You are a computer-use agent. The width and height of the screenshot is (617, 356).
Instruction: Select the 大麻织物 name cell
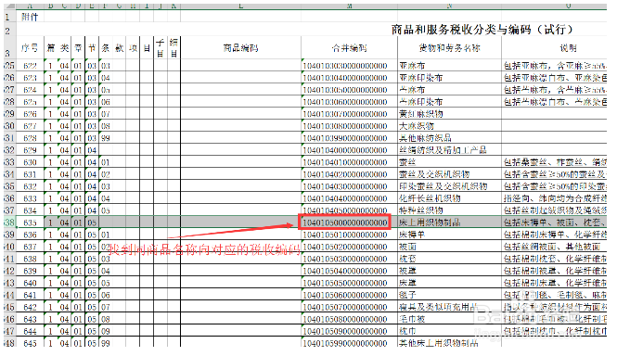[x=449, y=126]
